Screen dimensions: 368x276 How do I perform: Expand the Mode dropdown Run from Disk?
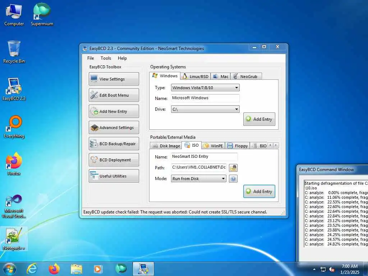tap(198, 179)
